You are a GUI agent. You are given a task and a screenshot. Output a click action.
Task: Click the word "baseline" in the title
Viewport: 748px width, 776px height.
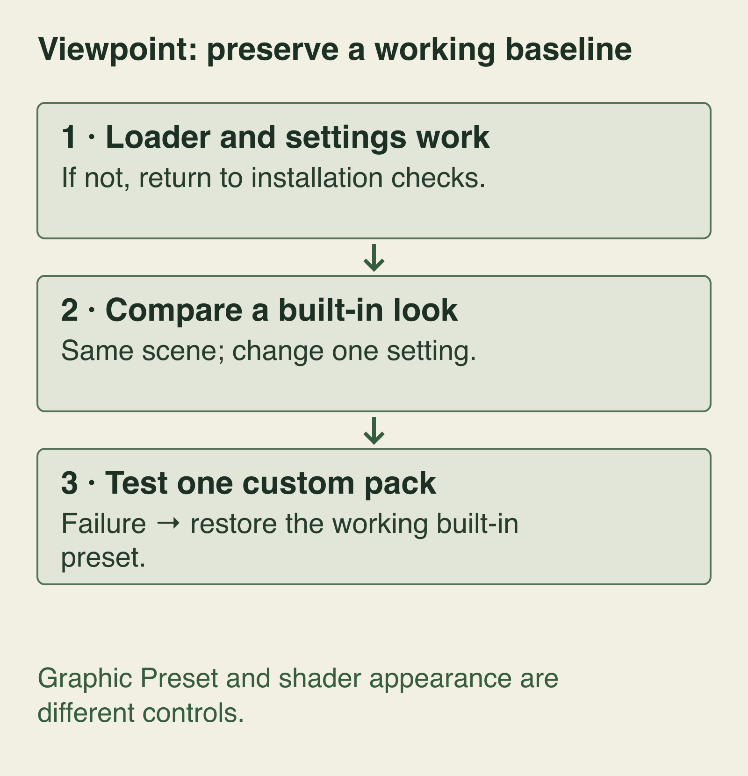coord(568,50)
